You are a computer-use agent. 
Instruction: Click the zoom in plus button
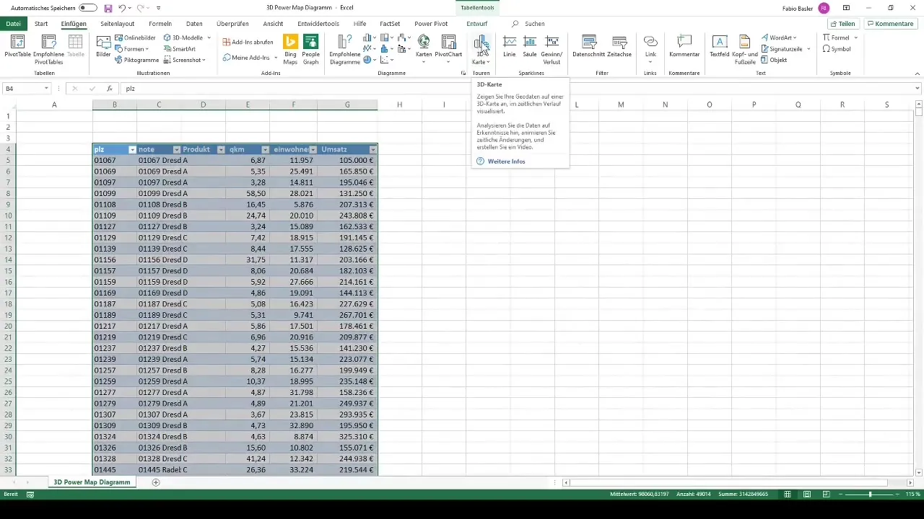[x=899, y=494]
